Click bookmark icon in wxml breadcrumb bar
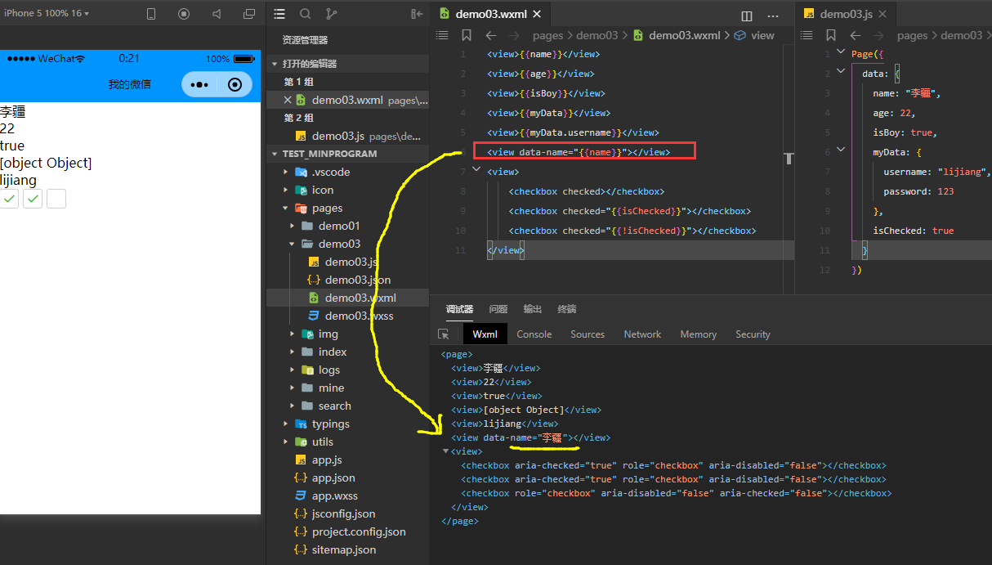Viewport: 992px width, 565px height. click(x=467, y=35)
